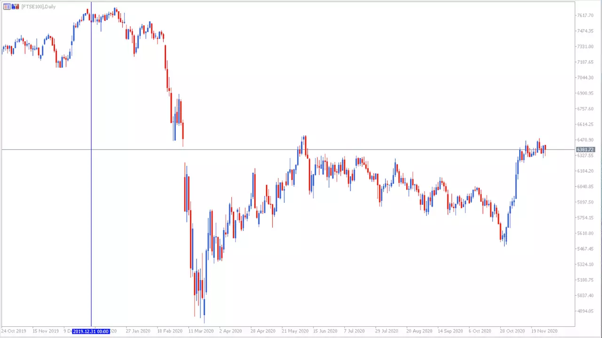Click the blue-red bars icon beside chart title

click(15, 7)
